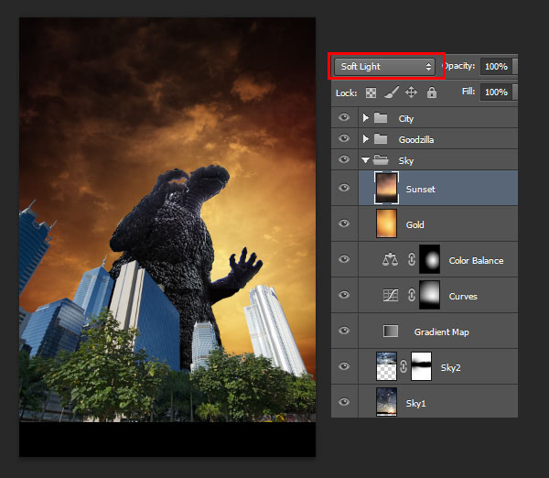Viewport: 549px width, 478px height.
Task: Open the Opacity slider arrow
Action: (x=515, y=67)
